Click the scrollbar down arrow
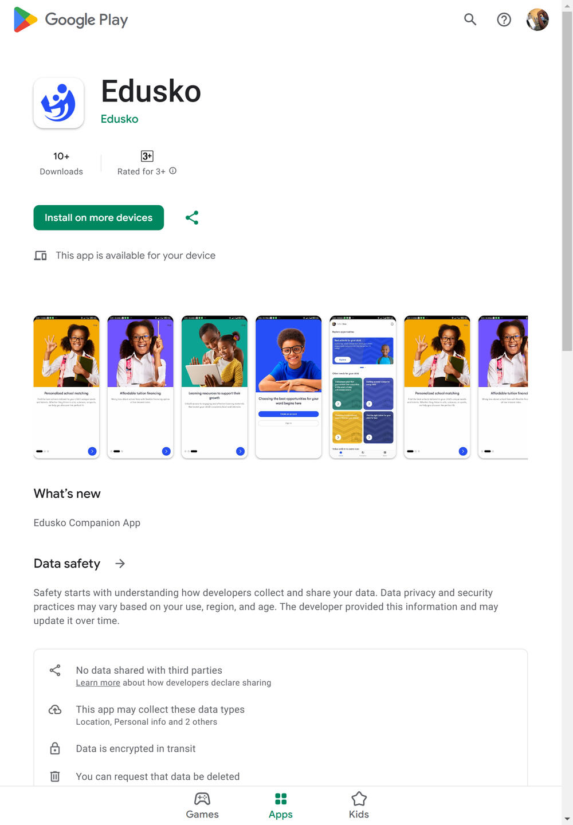 pyautogui.click(x=567, y=819)
